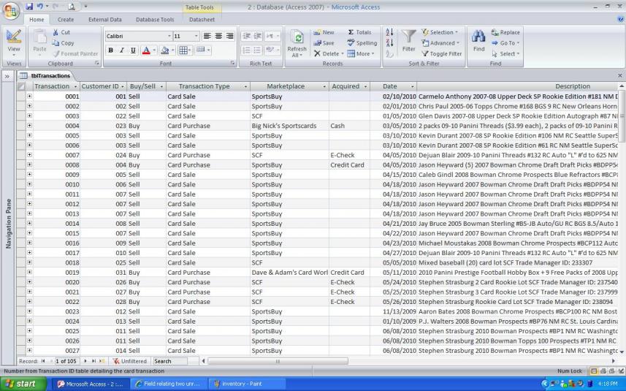Click the Description column header
The width and height of the screenshot is (626, 391).
pyautogui.click(x=518, y=86)
